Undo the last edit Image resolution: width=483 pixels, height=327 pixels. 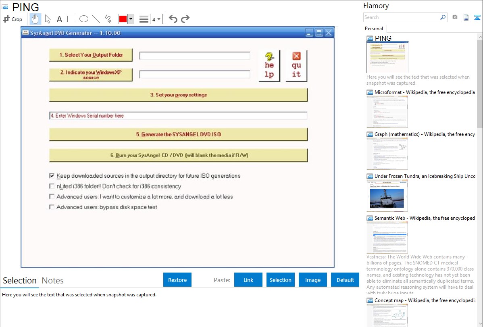point(173,19)
